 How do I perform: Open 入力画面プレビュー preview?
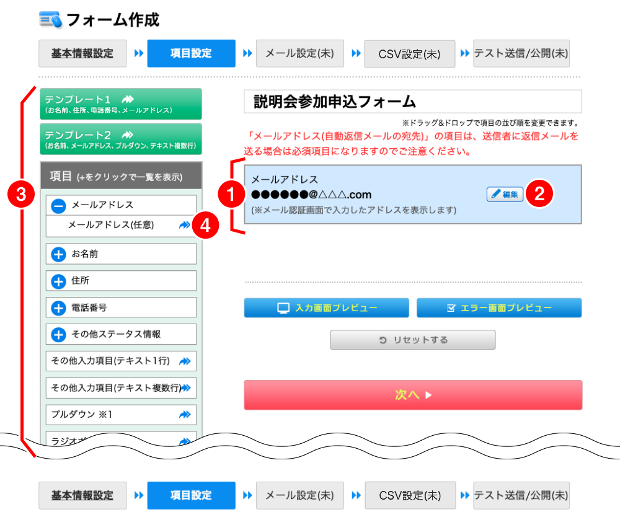tap(327, 308)
